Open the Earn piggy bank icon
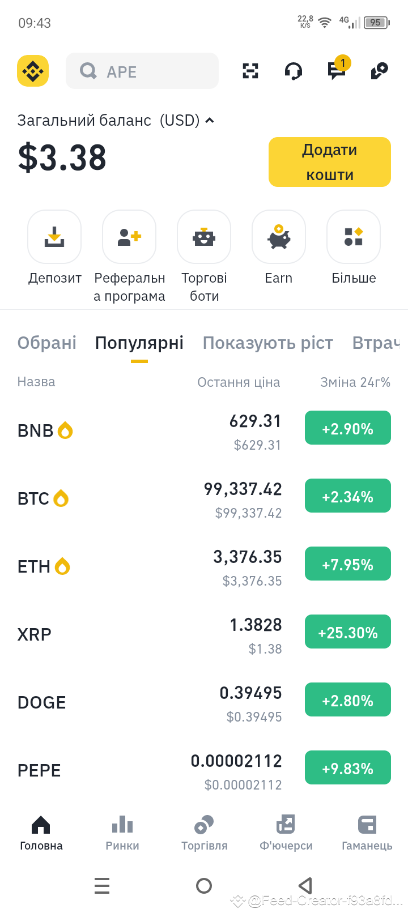The height and width of the screenshot is (913, 408). coord(279,237)
